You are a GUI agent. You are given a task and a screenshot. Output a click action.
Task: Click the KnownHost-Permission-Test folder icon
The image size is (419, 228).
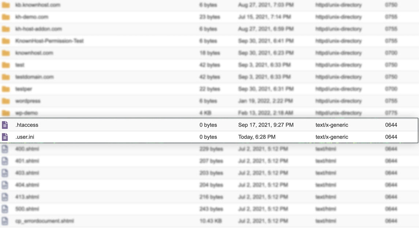(5, 41)
